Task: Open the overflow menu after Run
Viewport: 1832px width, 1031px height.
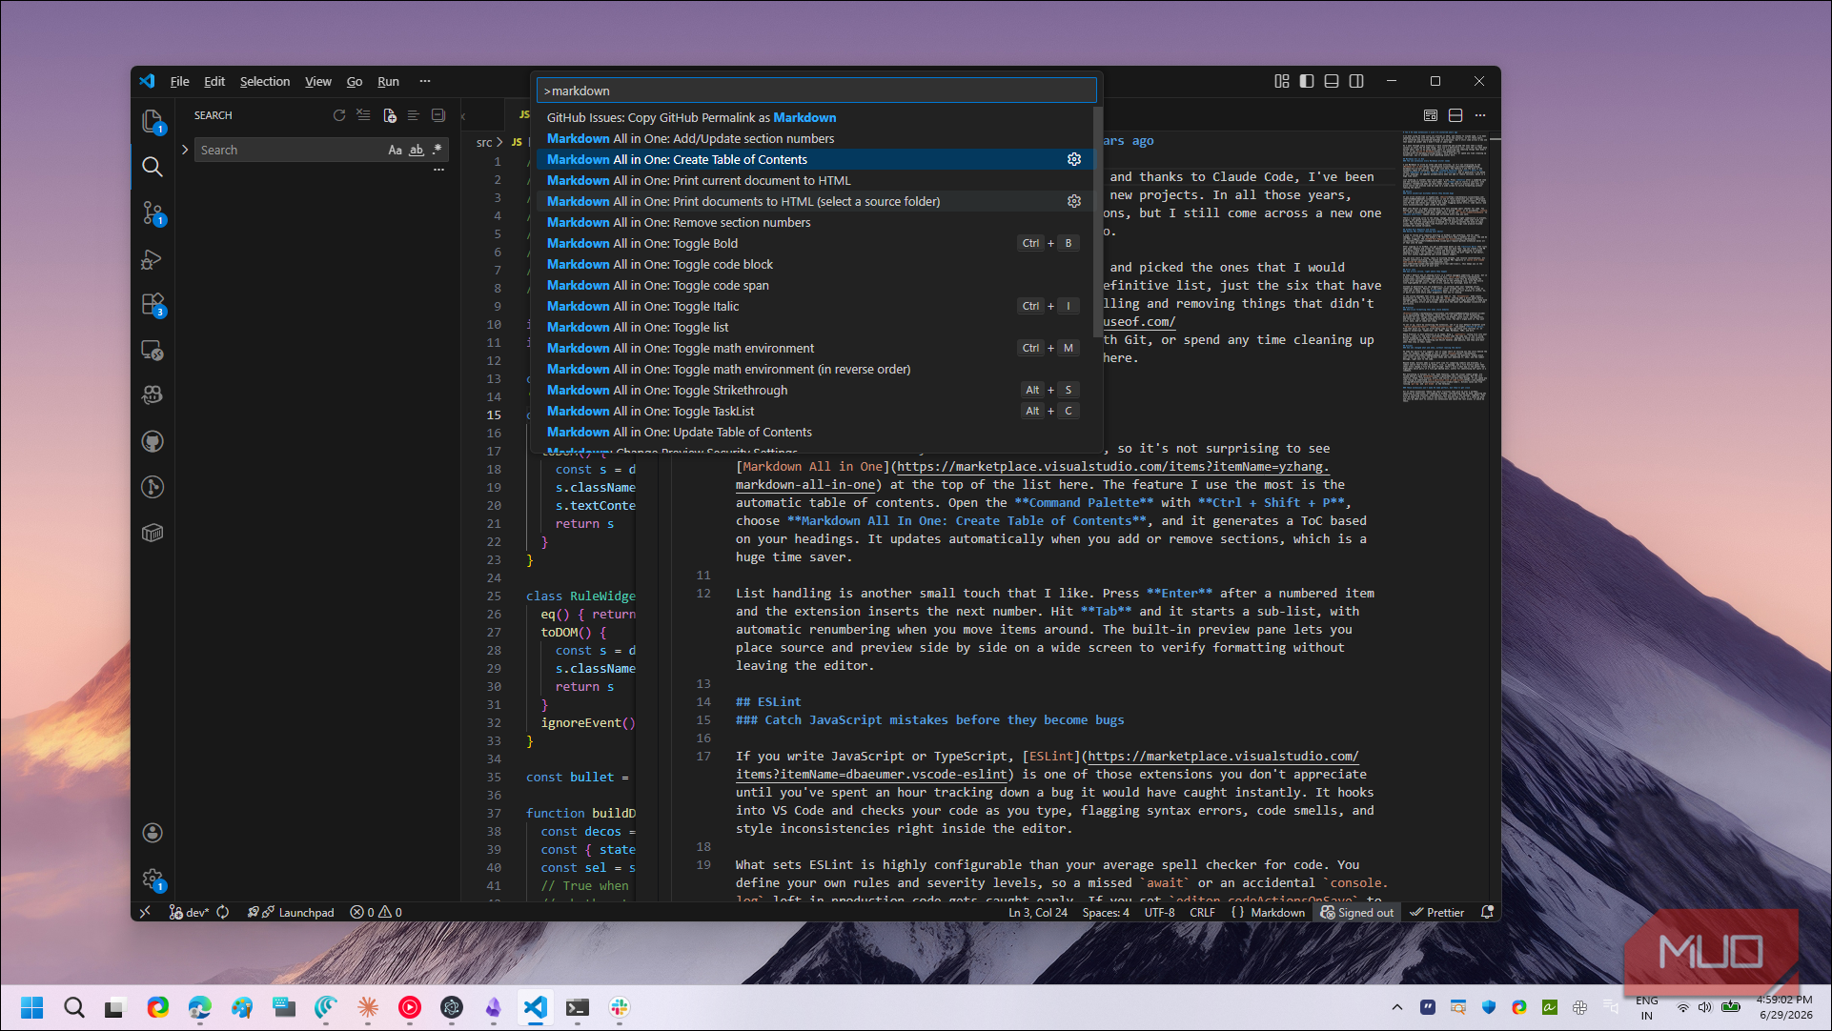Action: [x=425, y=81]
